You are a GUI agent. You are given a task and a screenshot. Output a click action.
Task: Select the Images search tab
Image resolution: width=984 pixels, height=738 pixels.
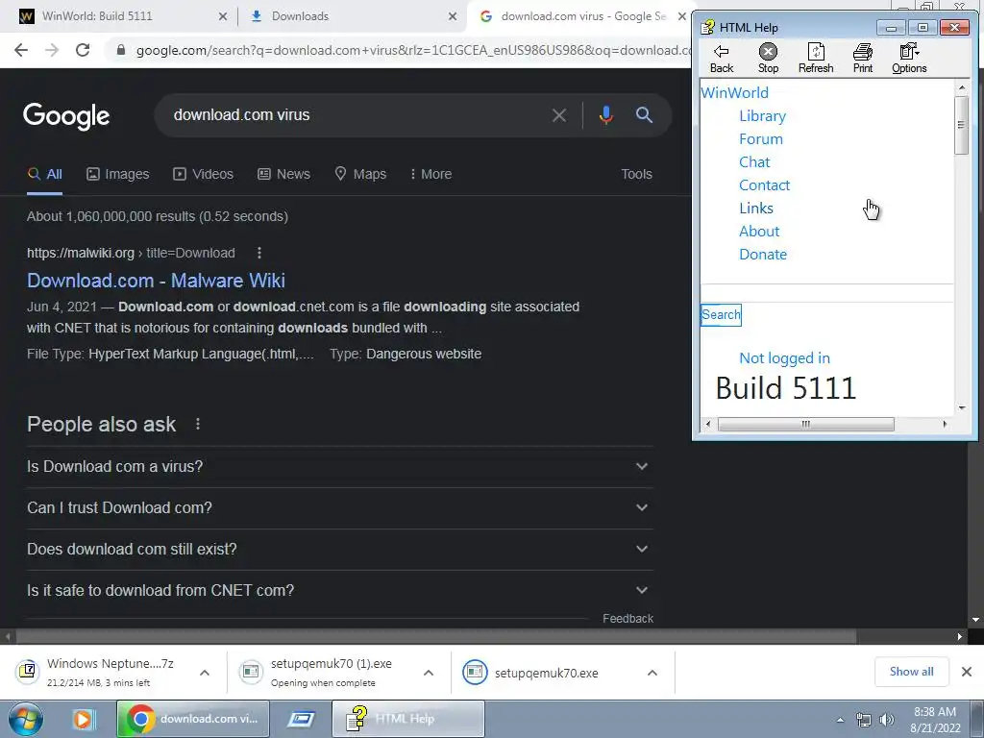(118, 175)
